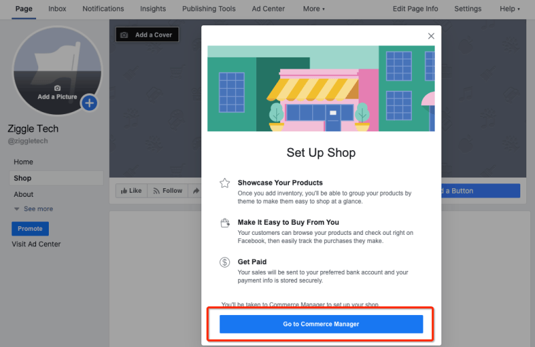Click the shopping bag icon beside Make It Easy
535x347 pixels.
coord(225,223)
